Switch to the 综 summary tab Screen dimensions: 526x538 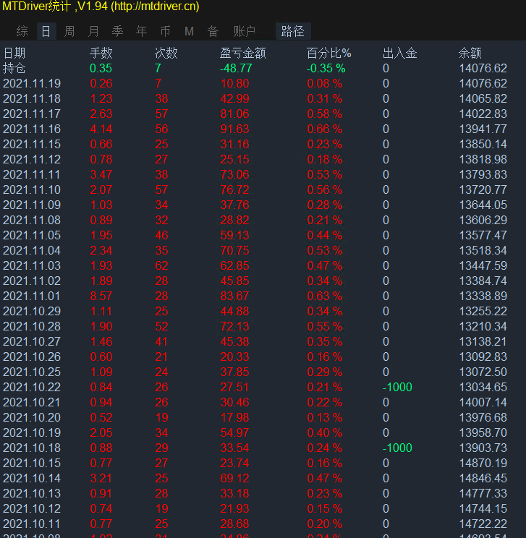click(22, 31)
